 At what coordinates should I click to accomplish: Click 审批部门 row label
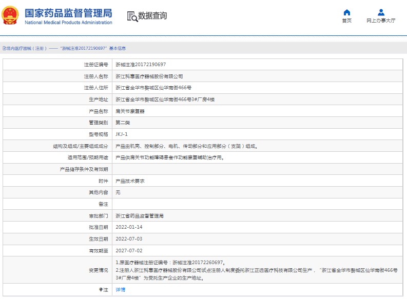coord(99,216)
